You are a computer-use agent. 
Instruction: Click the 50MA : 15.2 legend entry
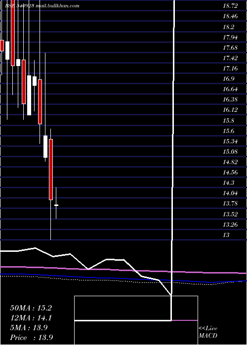coord(31,308)
